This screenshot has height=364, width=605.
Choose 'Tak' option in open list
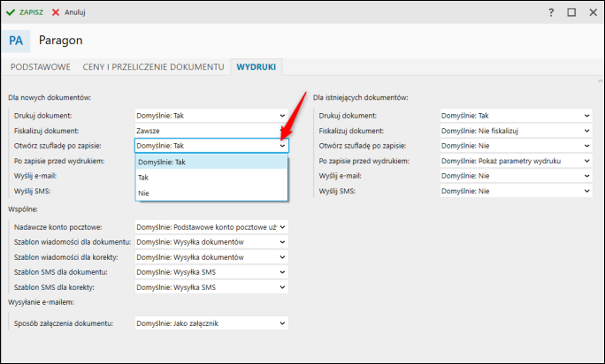point(211,178)
